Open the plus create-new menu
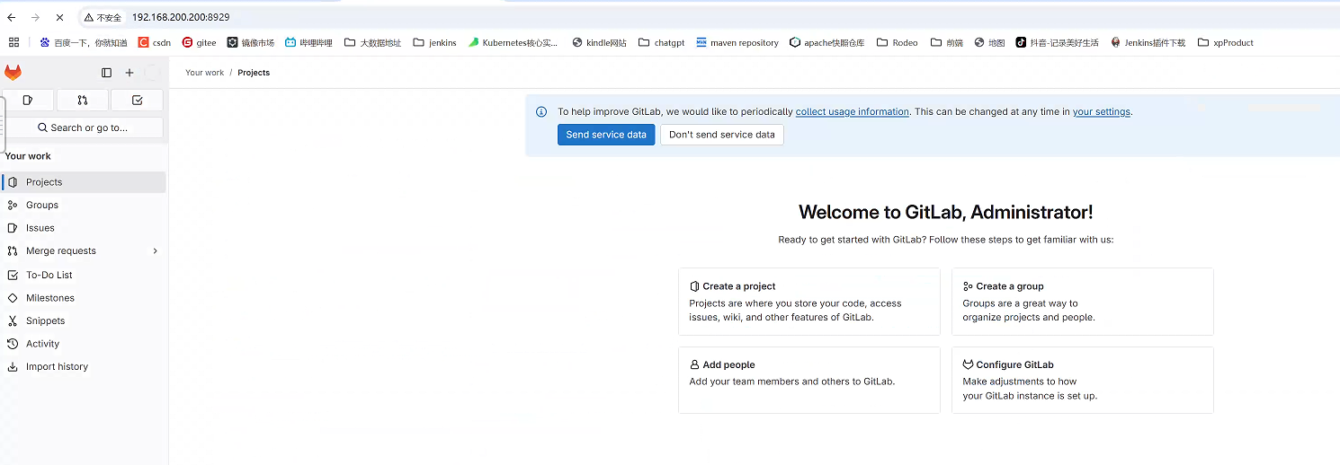The height and width of the screenshot is (465, 1340). 130,73
